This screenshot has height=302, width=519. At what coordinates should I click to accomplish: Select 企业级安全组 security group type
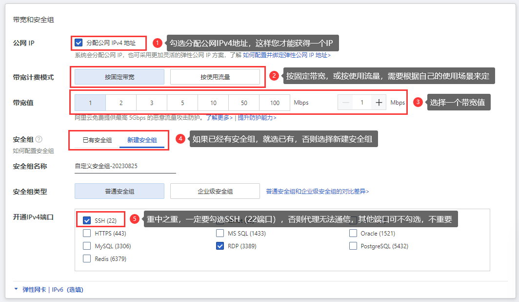tap(215, 191)
